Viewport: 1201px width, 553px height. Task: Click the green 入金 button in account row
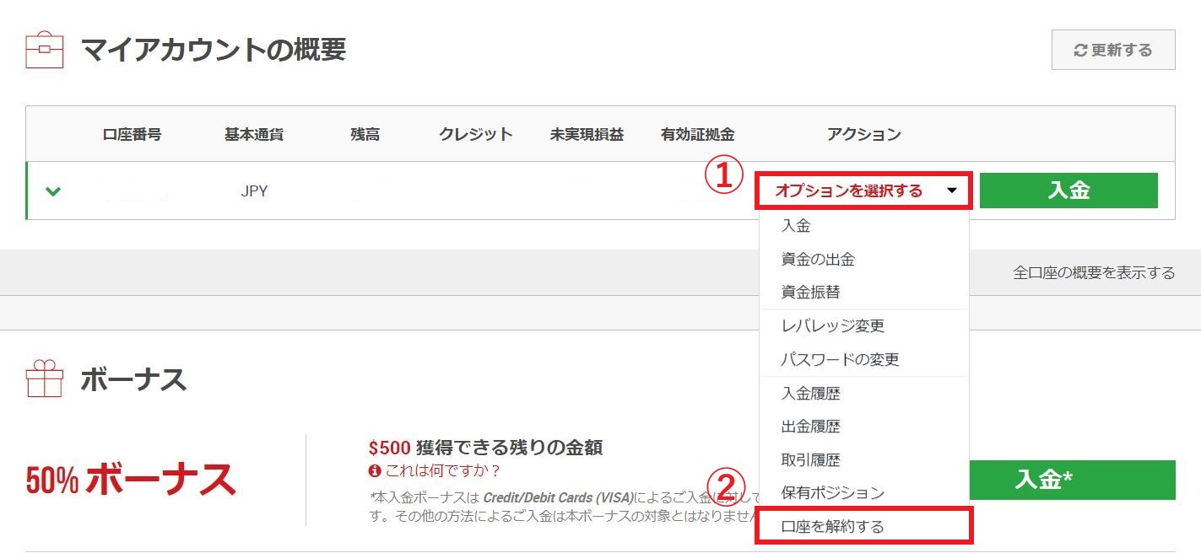tap(1068, 191)
